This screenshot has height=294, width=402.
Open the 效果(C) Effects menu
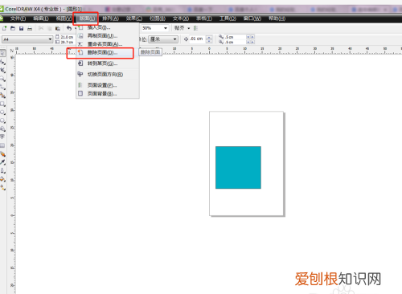134,18
